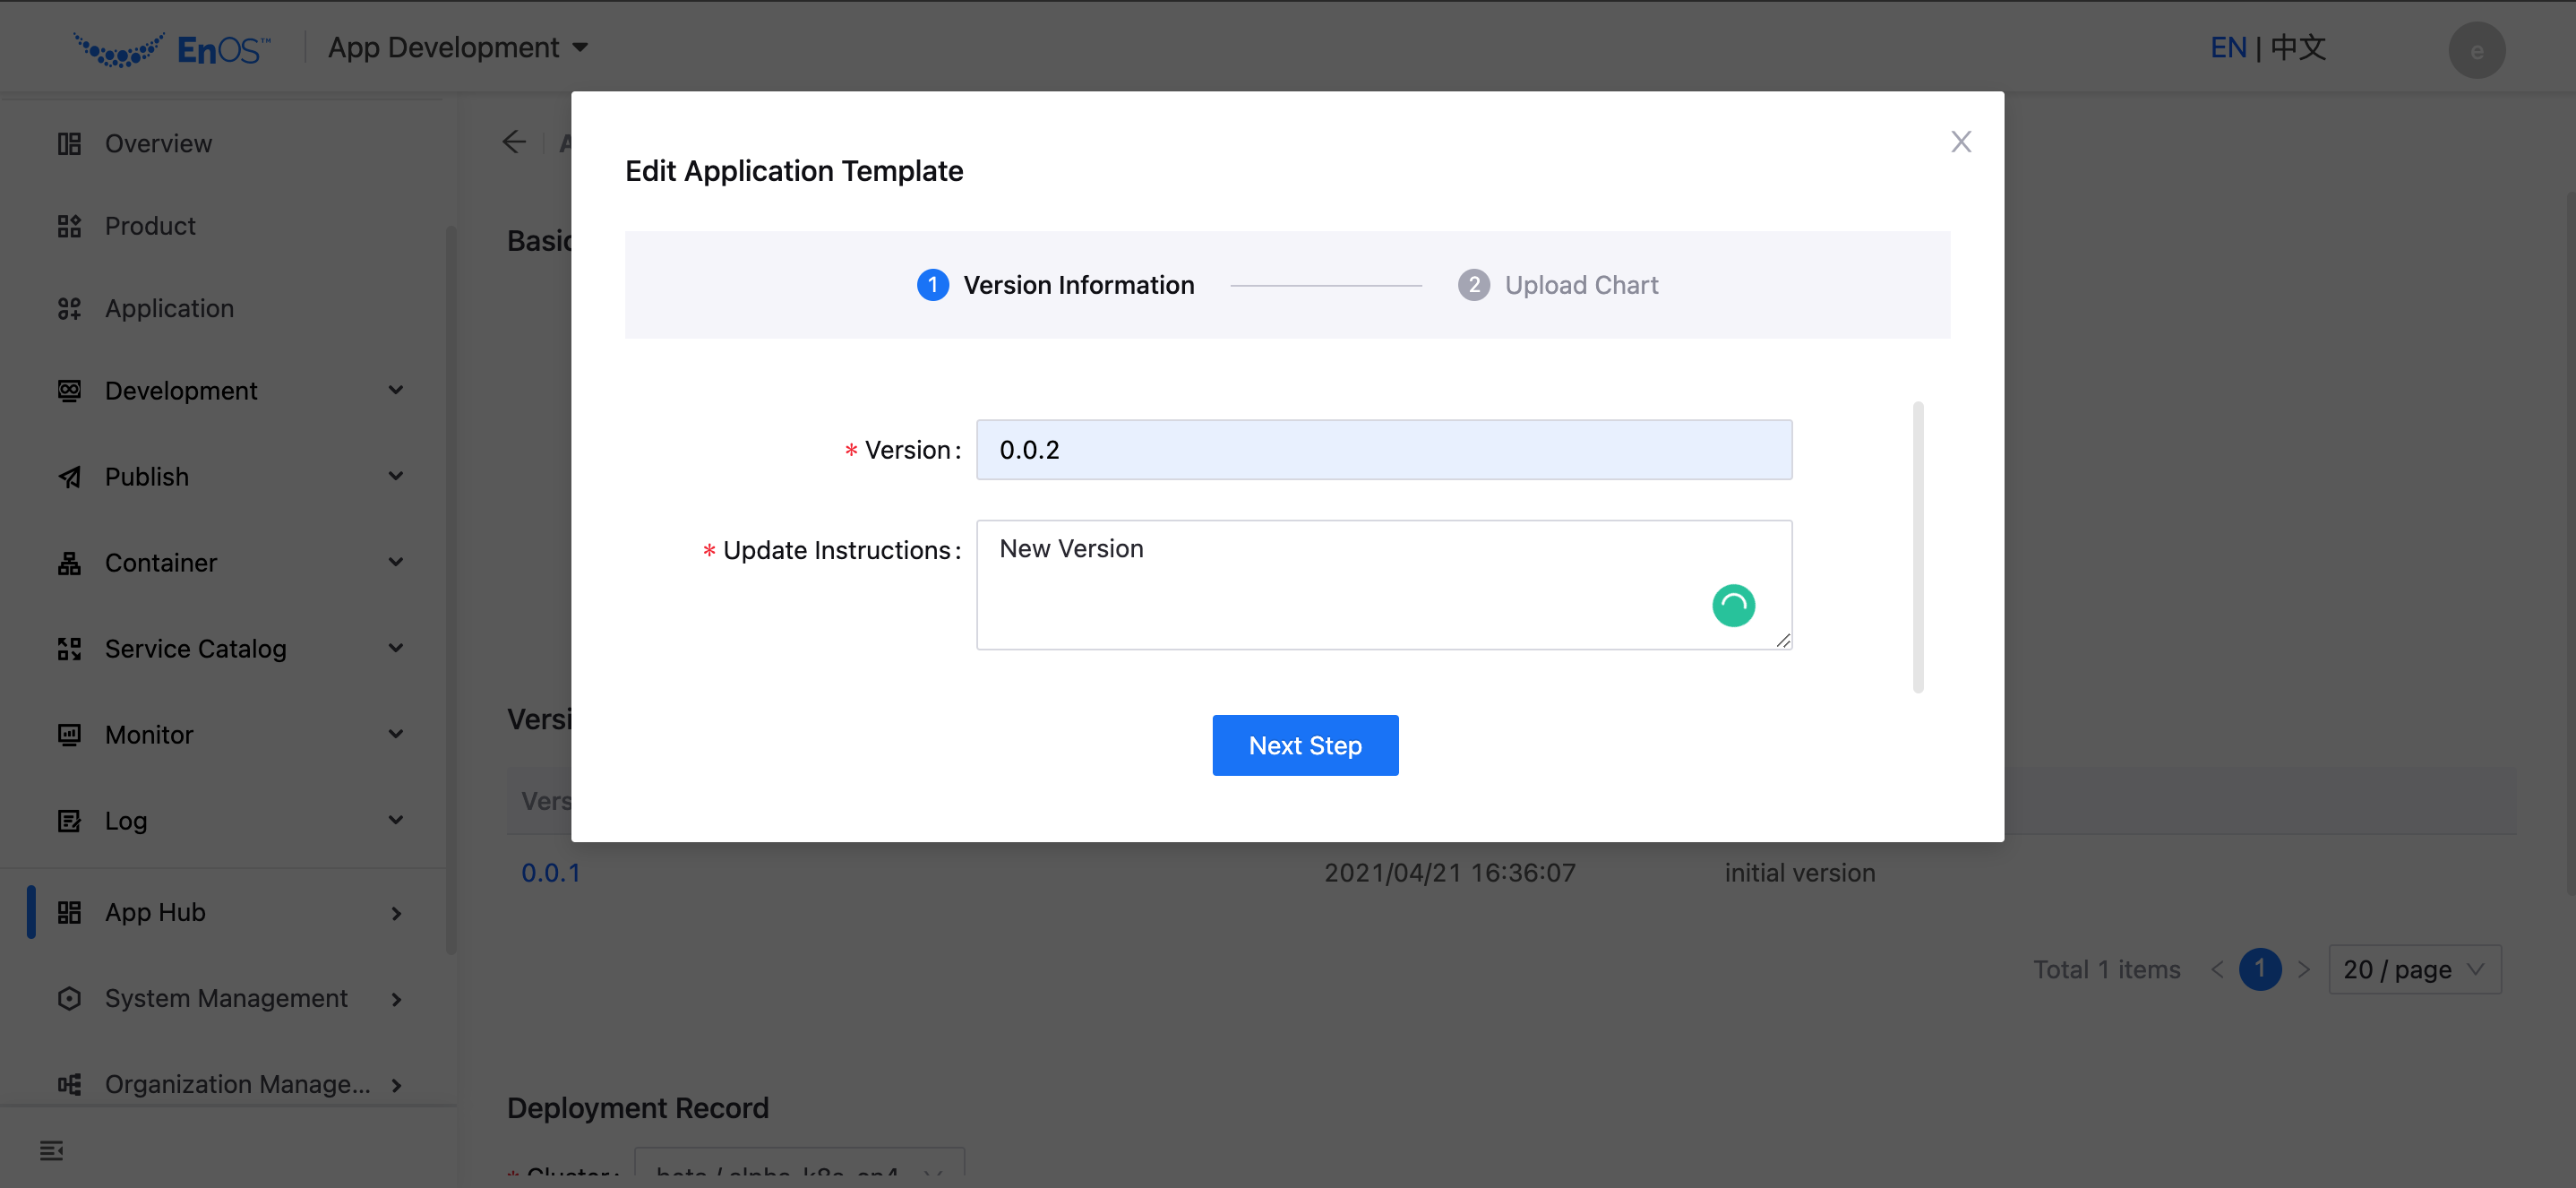Screen dimensions: 2576x1188
Task: Open the user avatar menu
Action: [2477, 50]
